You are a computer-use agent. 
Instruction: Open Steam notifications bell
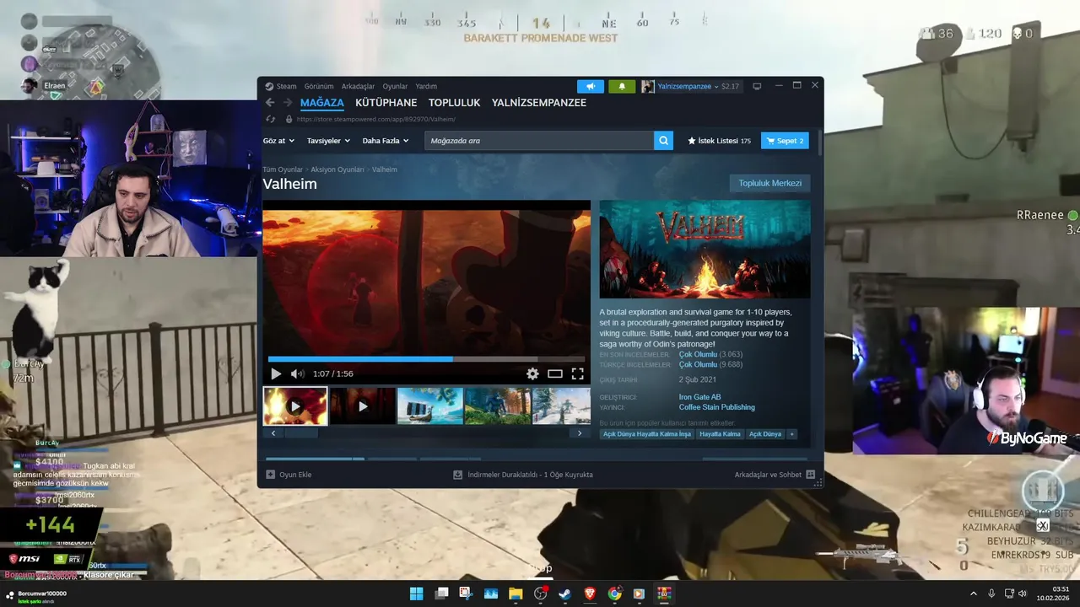click(x=622, y=86)
